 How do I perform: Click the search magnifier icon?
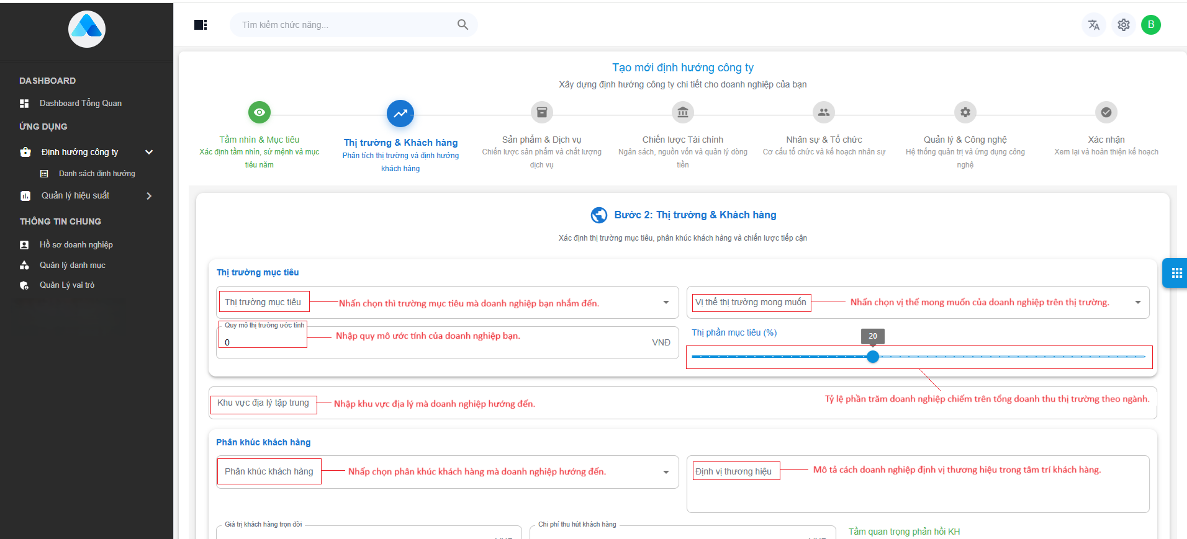[x=463, y=25]
